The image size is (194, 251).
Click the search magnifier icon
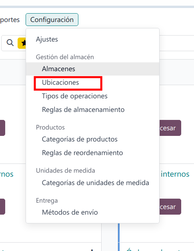[x=10, y=43]
